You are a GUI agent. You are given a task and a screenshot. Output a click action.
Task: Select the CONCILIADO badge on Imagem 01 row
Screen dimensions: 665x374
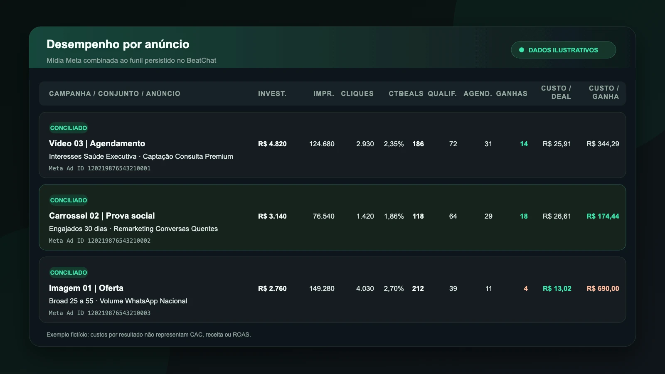[69, 273]
